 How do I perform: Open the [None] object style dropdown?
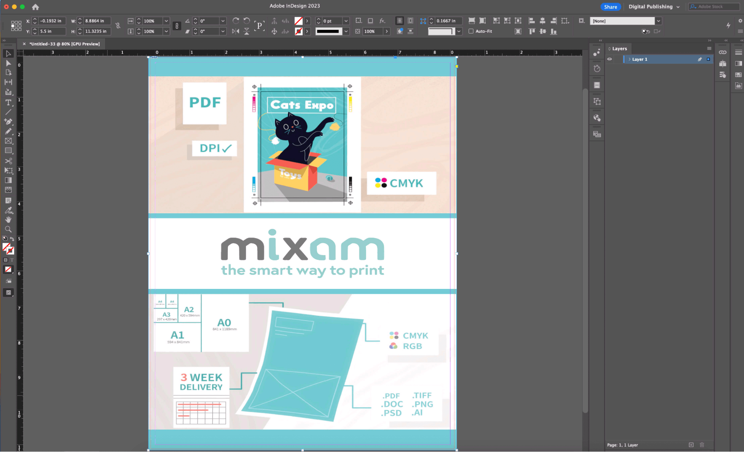658,21
